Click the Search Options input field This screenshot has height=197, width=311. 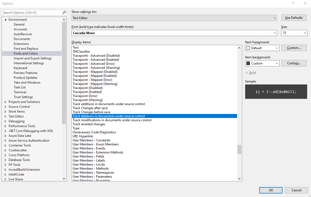(x=31, y=12)
